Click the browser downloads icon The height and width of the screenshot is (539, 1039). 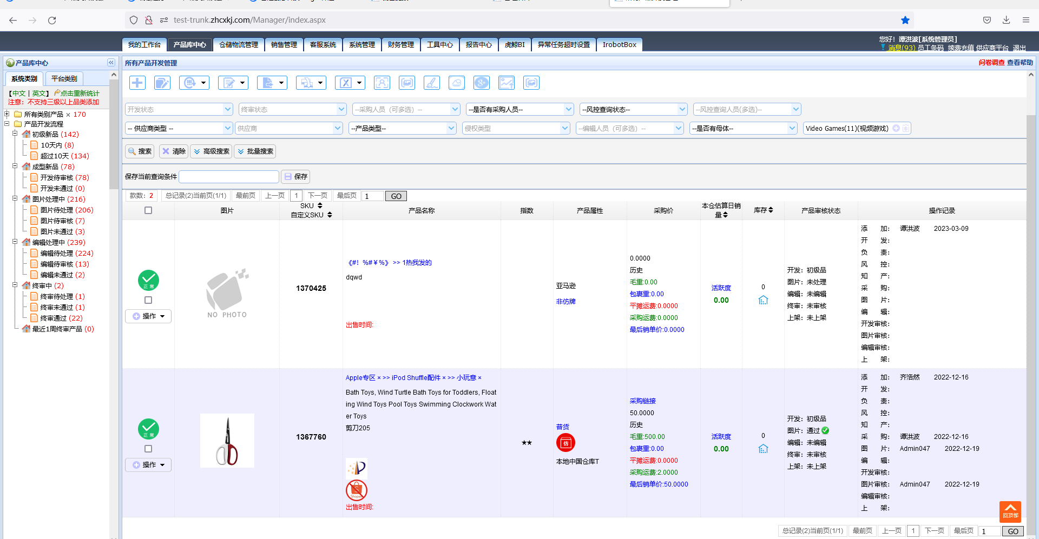[x=1007, y=20]
